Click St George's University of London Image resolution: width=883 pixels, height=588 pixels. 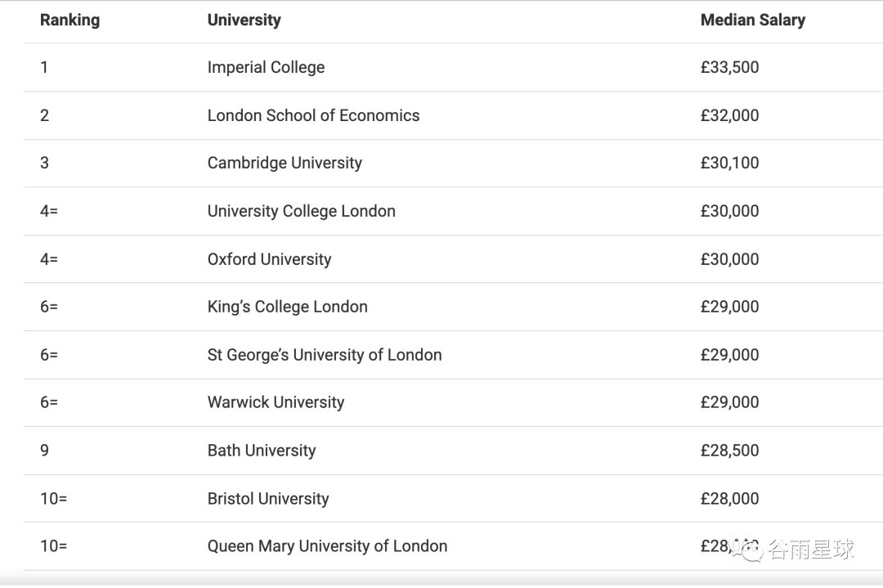pyautogui.click(x=324, y=355)
